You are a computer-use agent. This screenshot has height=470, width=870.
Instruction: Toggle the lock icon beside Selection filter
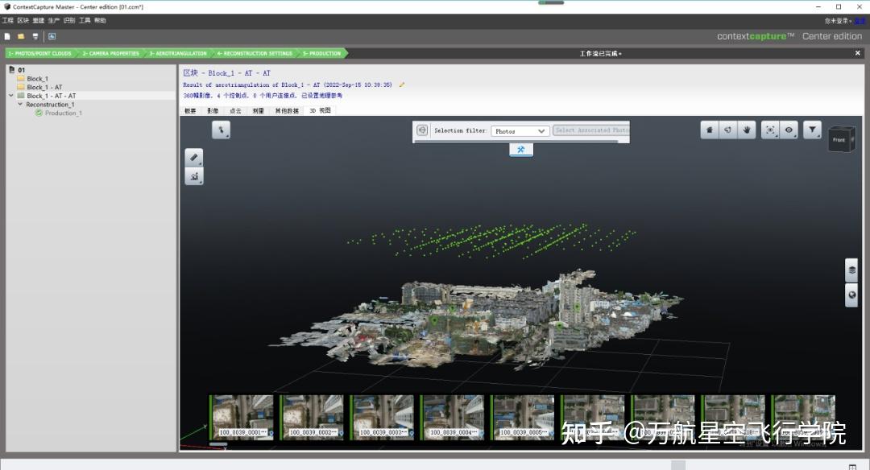[x=422, y=130]
